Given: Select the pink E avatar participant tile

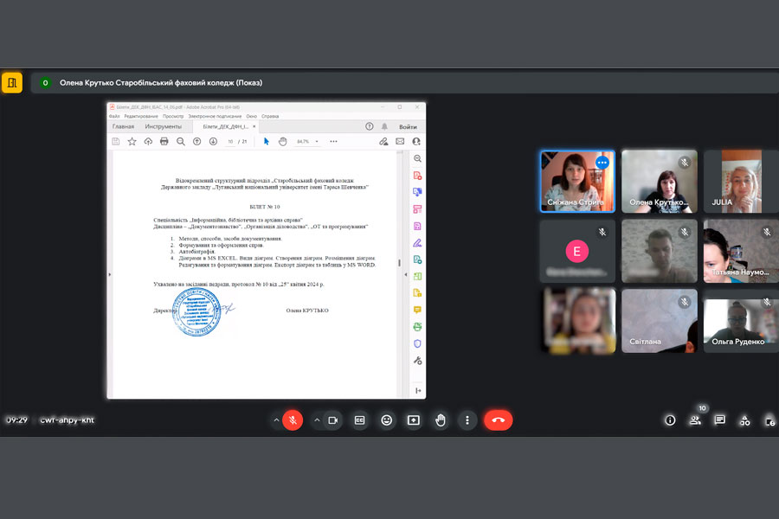Looking at the screenshot, I should pos(577,252).
